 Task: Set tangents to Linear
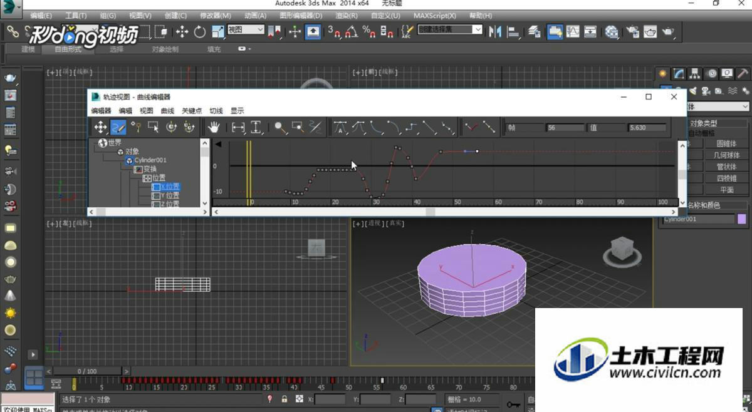coord(429,127)
